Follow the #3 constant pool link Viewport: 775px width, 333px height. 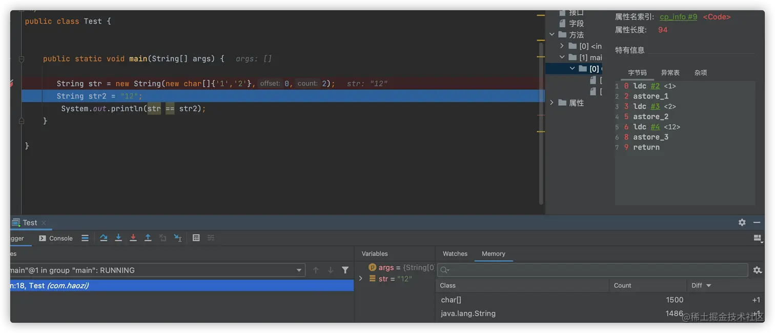(x=655, y=107)
